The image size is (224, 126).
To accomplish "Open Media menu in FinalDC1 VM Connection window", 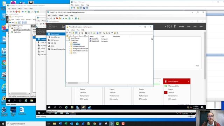I will point(61,15).
